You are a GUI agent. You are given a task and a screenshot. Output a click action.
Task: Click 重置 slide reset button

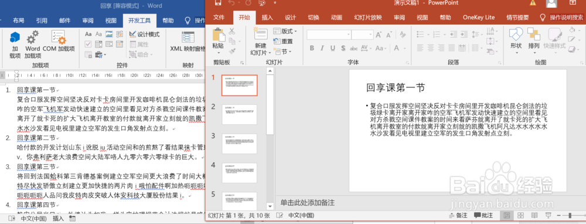coord(283,42)
